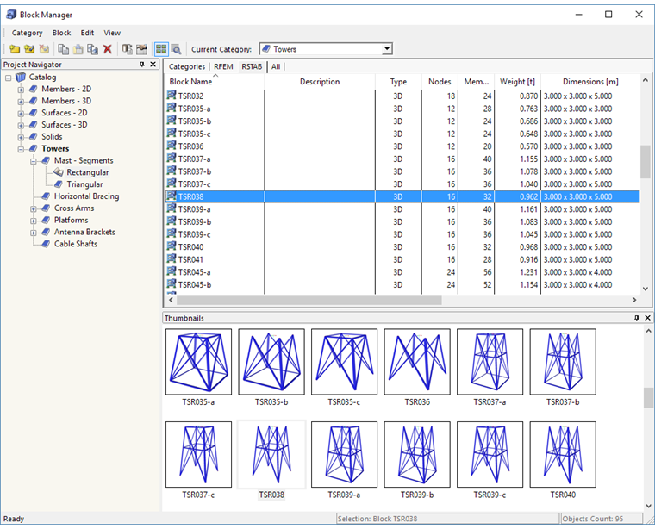655x529 pixels.
Task: Expand the Cross Arms tree node
Action: 33,208
